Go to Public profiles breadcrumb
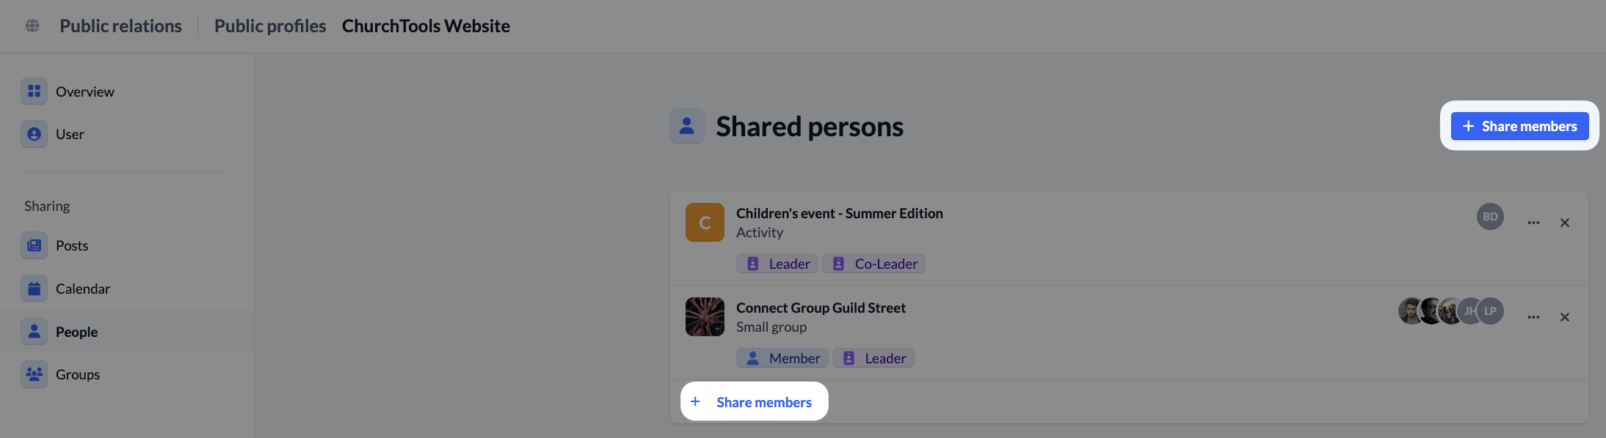The width and height of the screenshot is (1606, 438). [270, 26]
